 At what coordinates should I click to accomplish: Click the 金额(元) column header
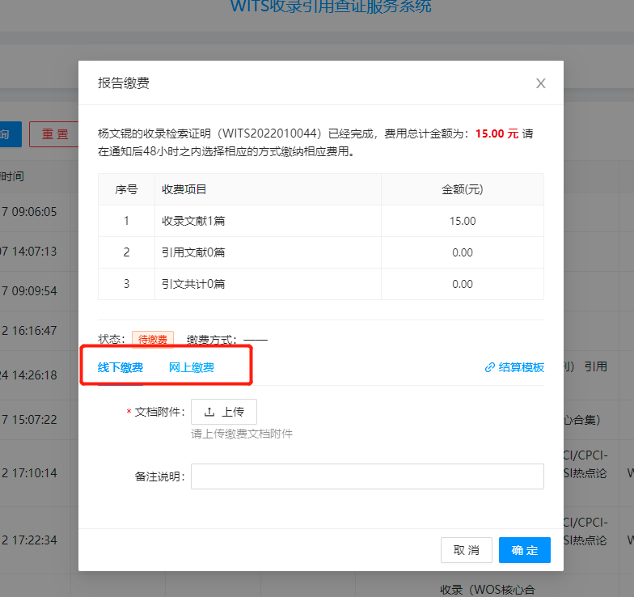pos(462,189)
